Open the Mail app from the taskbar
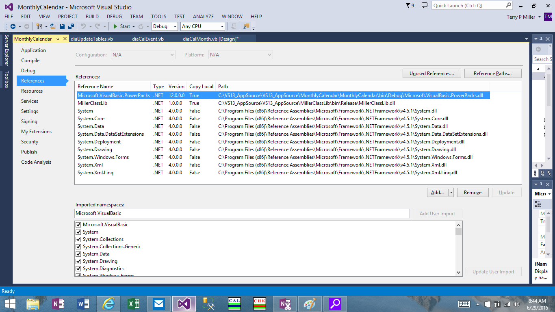The height and width of the screenshot is (312, 555). click(x=159, y=304)
